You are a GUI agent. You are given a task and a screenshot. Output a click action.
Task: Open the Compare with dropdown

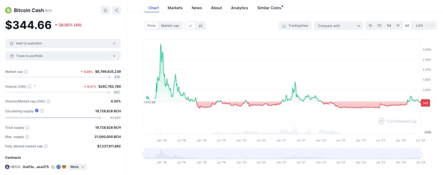tap(338, 25)
